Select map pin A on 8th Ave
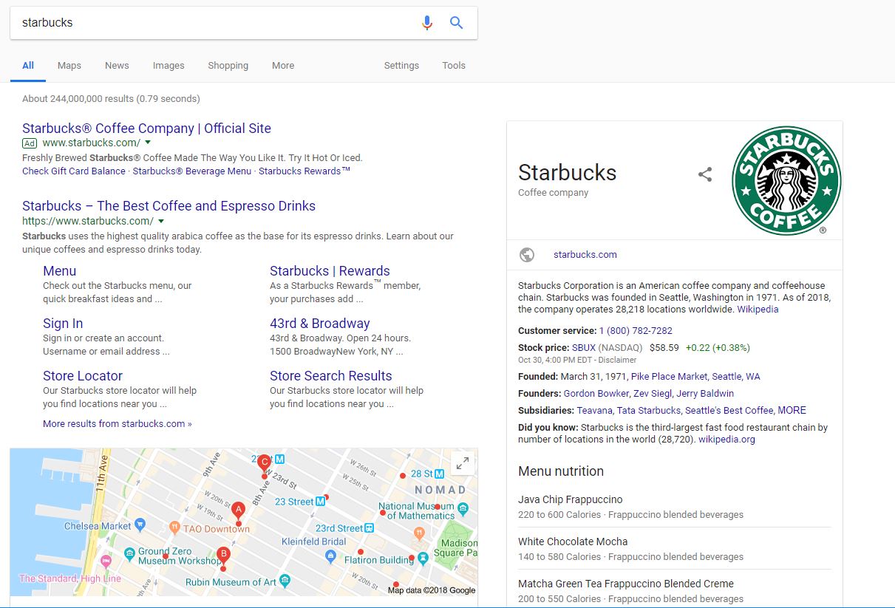The width and height of the screenshot is (895, 608). pos(238,512)
